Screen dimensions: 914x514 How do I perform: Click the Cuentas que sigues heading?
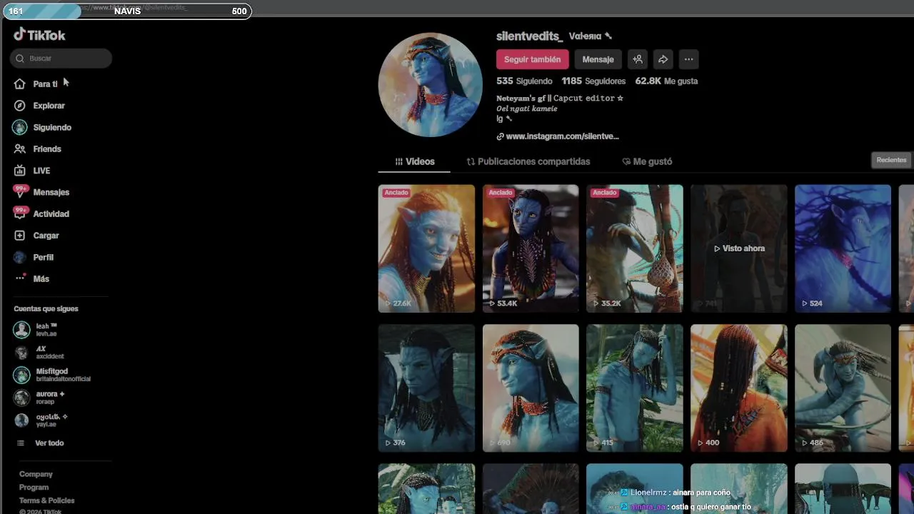point(46,309)
